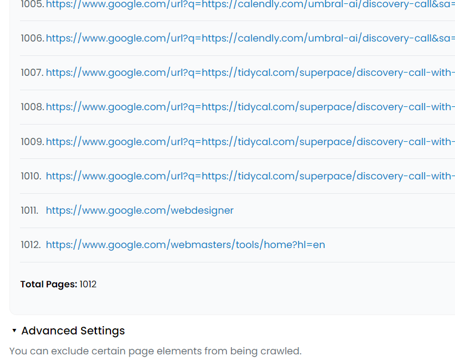
Task: Open the tidycal link in row 1007
Action: click(250, 73)
